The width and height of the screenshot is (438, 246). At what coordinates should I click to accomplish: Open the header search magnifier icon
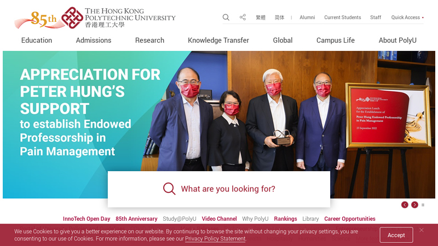point(226,17)
